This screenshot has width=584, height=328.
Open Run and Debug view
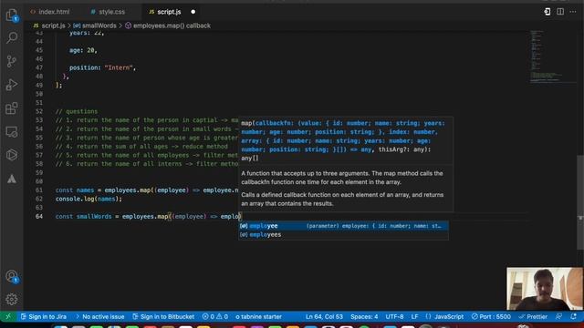pos(12,85)
